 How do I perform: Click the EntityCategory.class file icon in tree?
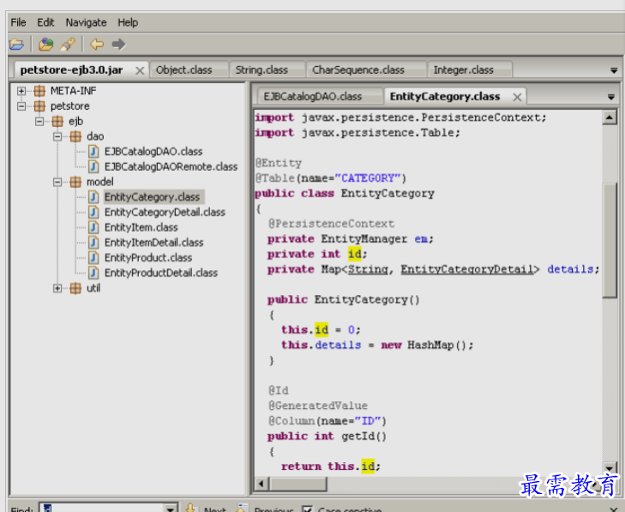[93, 197]
